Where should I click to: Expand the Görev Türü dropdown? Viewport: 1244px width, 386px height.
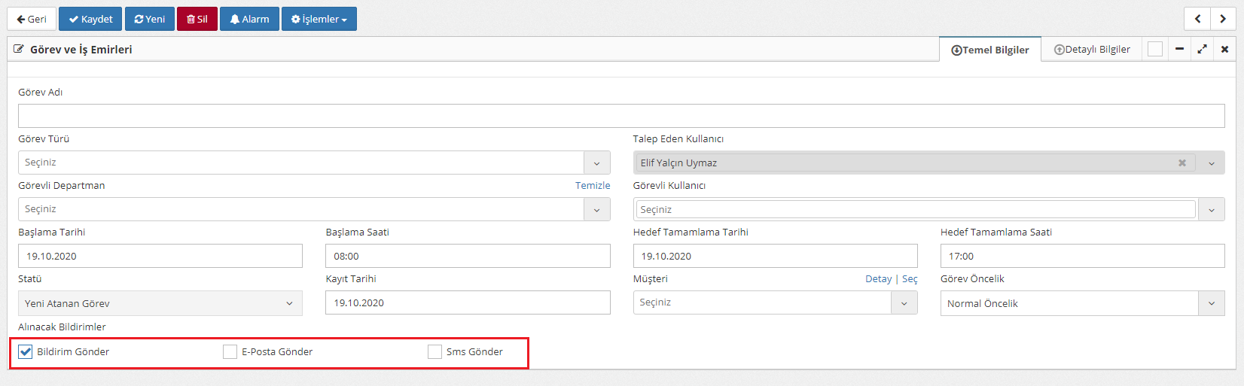596,163
